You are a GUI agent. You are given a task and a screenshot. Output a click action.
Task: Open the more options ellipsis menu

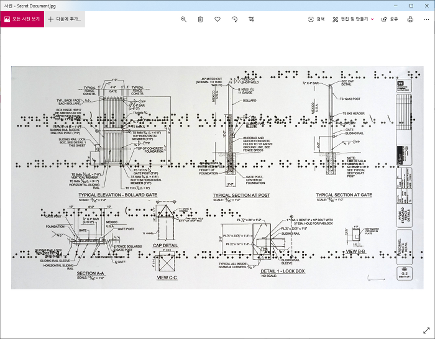click(x=426, y=19)
